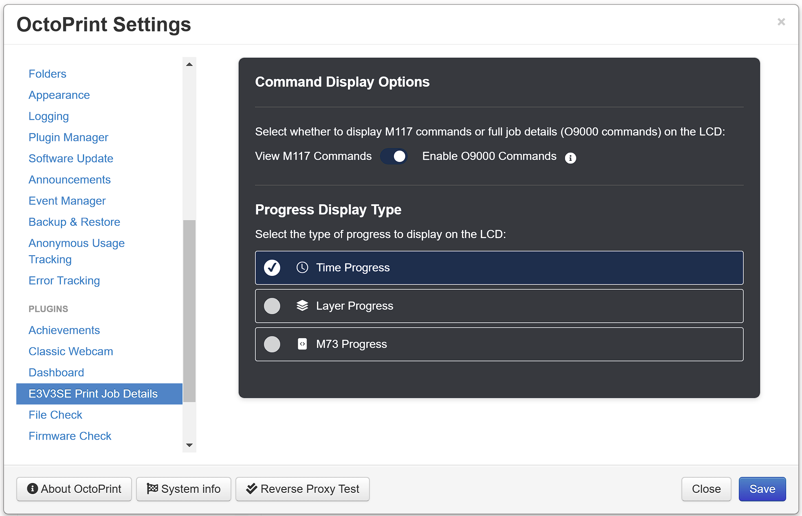Toggle the M117/O9000 commands switch
802x516 pixels.
[394, 156]
